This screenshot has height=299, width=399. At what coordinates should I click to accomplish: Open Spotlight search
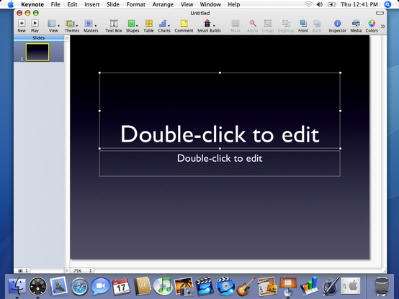click(x=387, y=4)
